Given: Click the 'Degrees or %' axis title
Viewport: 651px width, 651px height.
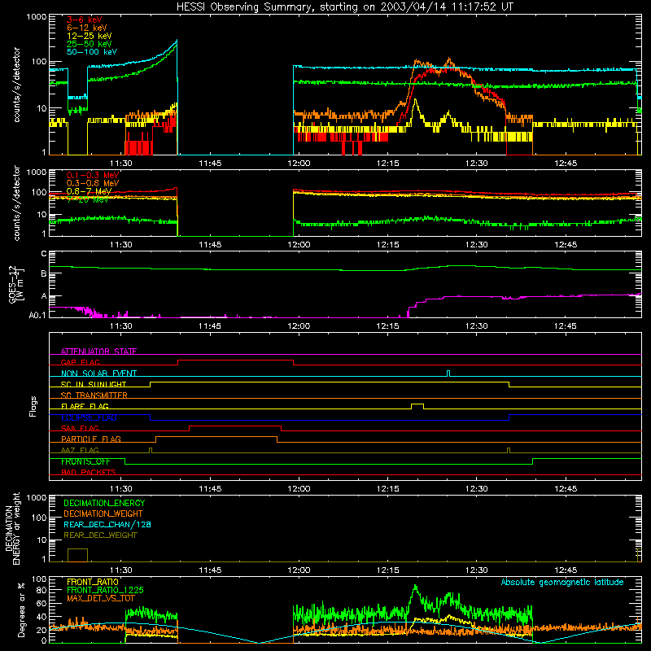Looking at the screenshot, I should point(21,609).
